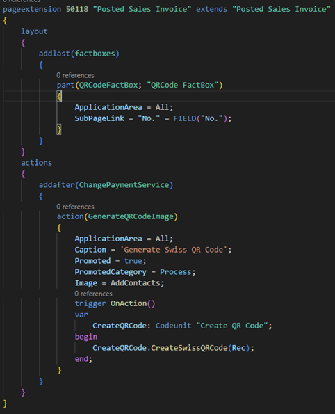Click 'CreateSwissQRCode' method call
The width and height of the screenshot is (335, 414).
[x=189, y=348]
